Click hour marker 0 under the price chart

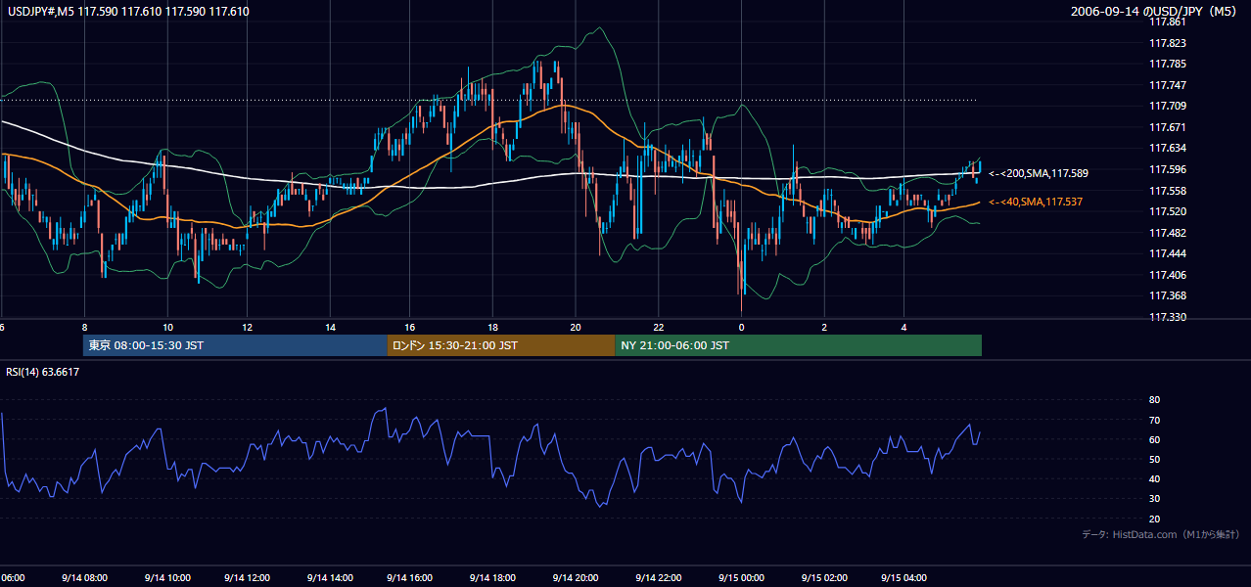[x=742, y=327]
